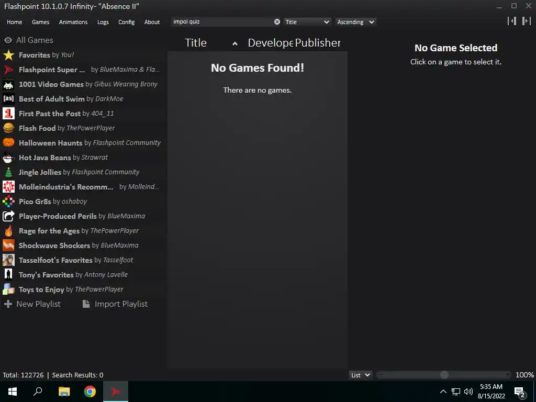The width and height of the screenshot is (536, 402).
Task: Click the Tony's Favorites silhouette icon
Action: 8,275
